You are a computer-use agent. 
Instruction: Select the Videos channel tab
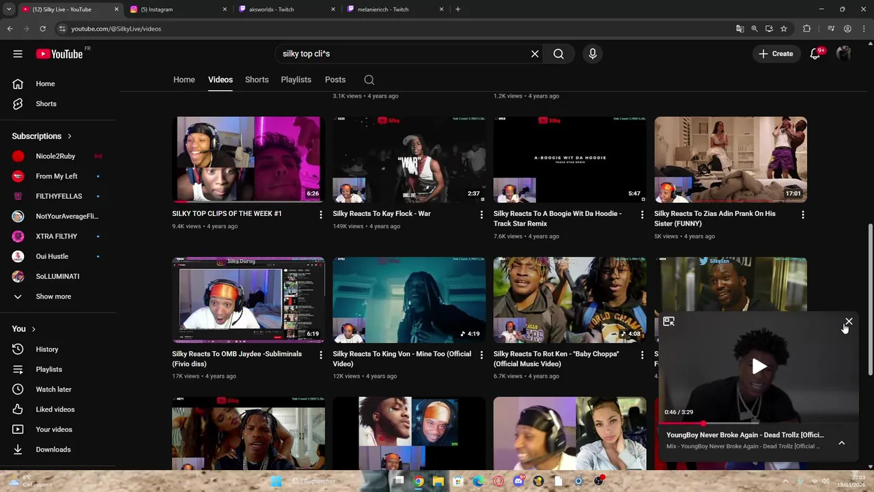coord(221,80)
